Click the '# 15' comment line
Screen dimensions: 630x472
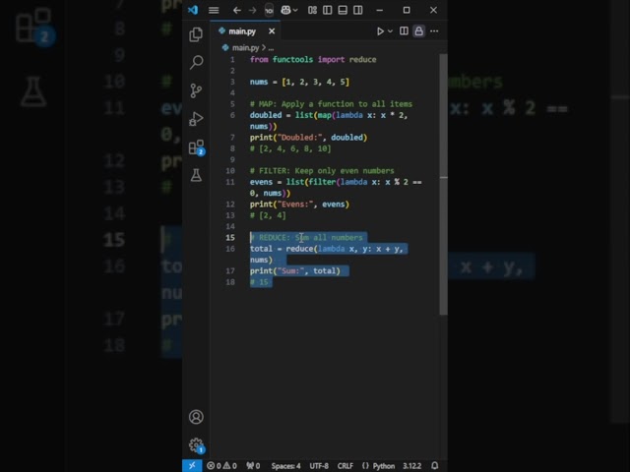259,282
